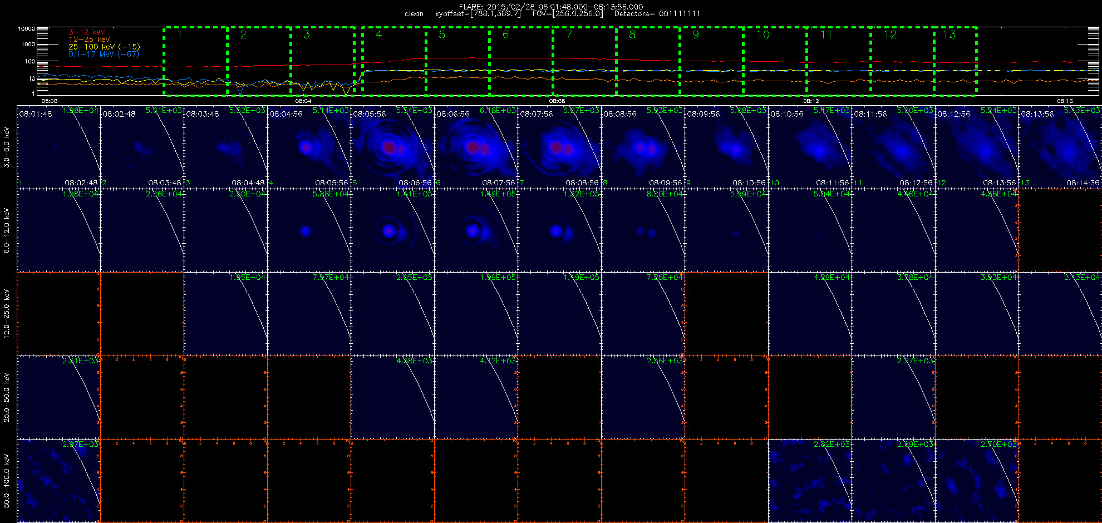
Task: Click the '08:00' time axis label
Action: pyautogui.click(x=50, y=101)
